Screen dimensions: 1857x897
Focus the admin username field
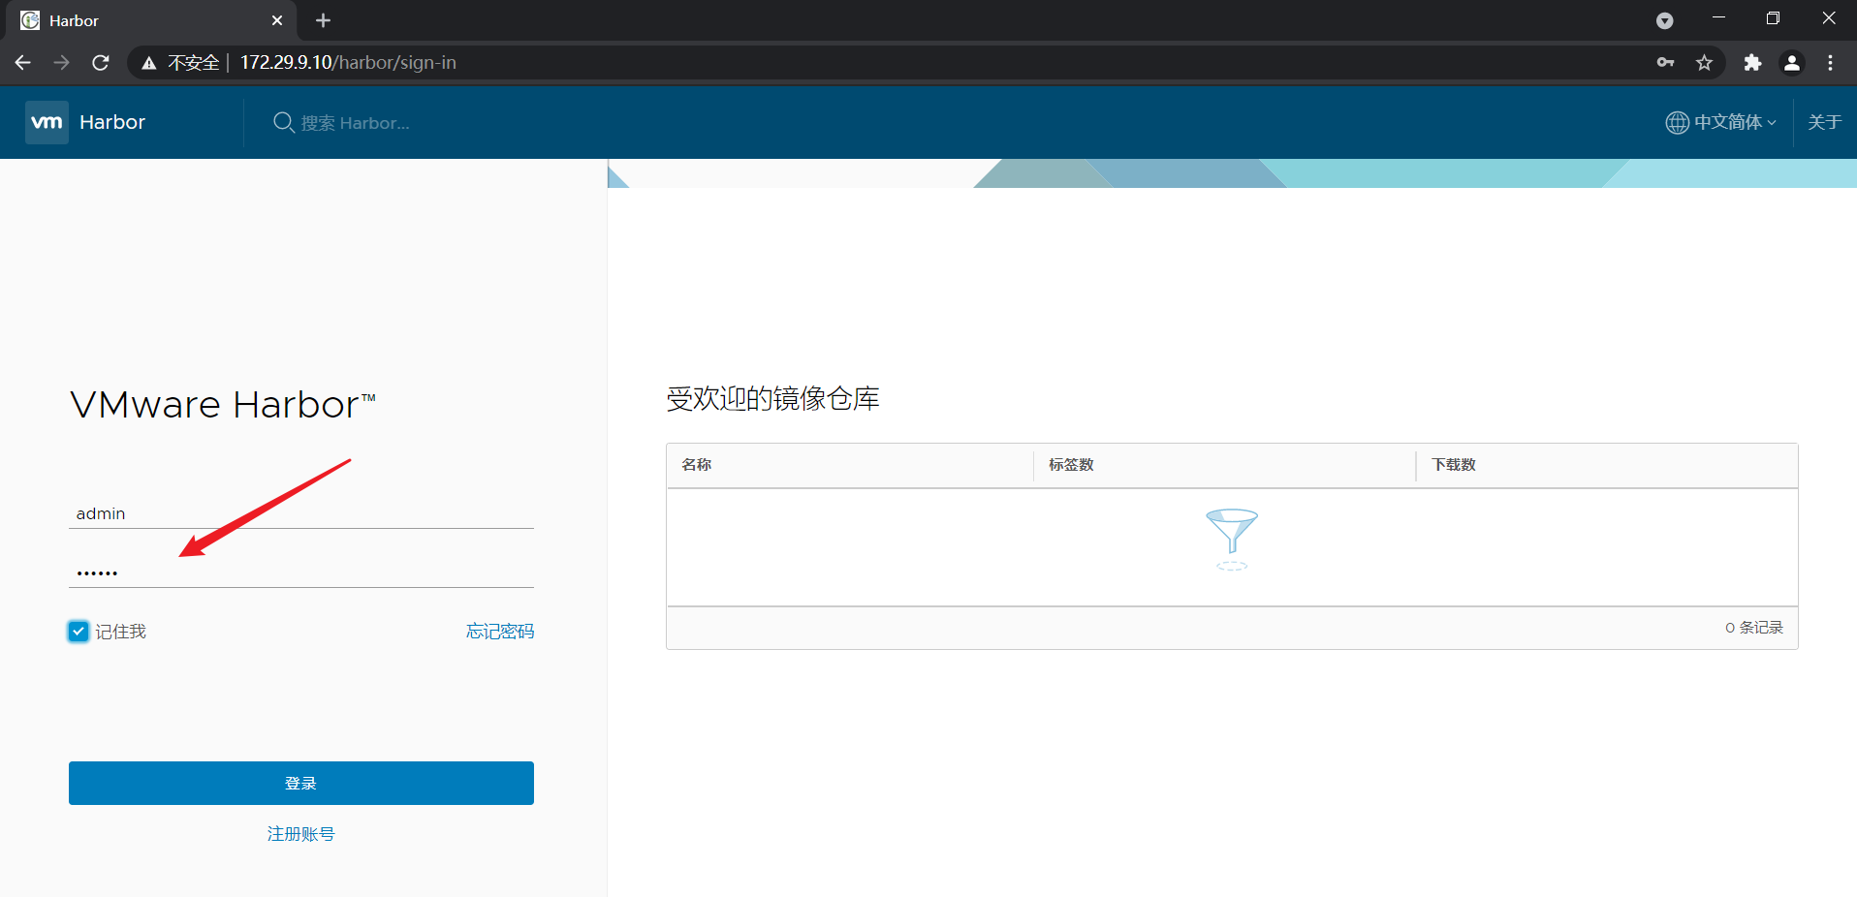[x=301, y=513]
